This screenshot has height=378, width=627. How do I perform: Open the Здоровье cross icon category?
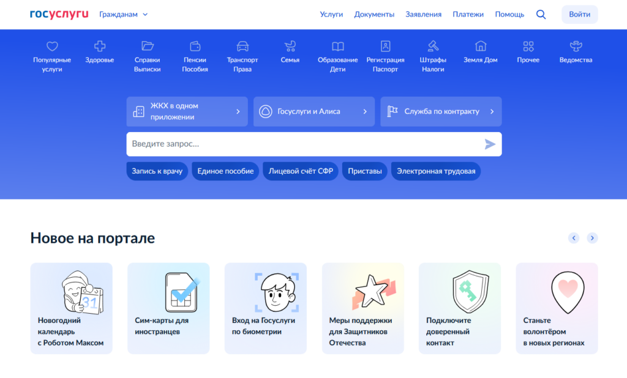click(x=100, y=46)
